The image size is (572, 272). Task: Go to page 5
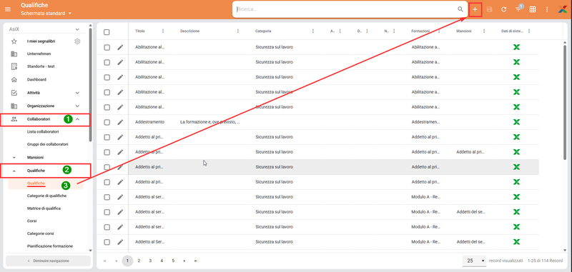pyautogui.click(x=173, y=261)
